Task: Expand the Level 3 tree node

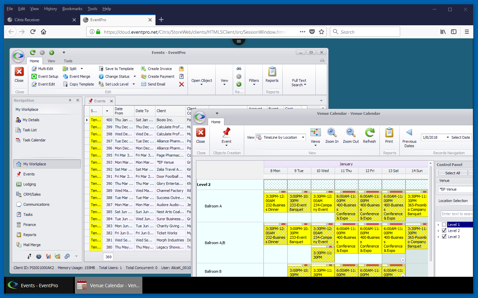Action: (438, 237)
